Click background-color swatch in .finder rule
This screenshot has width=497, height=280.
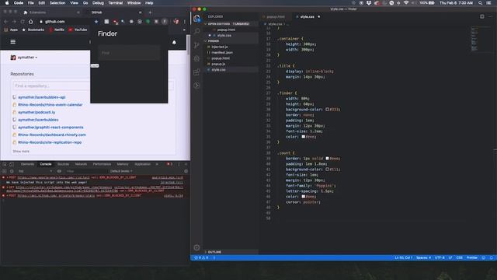327,110
